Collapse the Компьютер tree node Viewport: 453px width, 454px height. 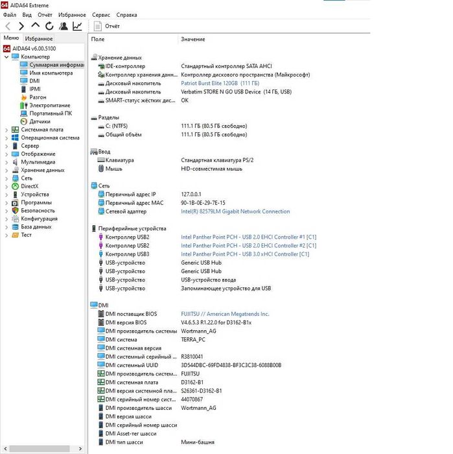[x=6, y=57]
